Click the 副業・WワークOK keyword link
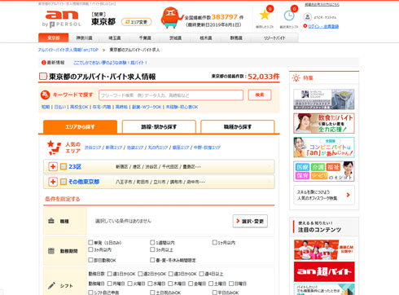 tap(147, 107)
